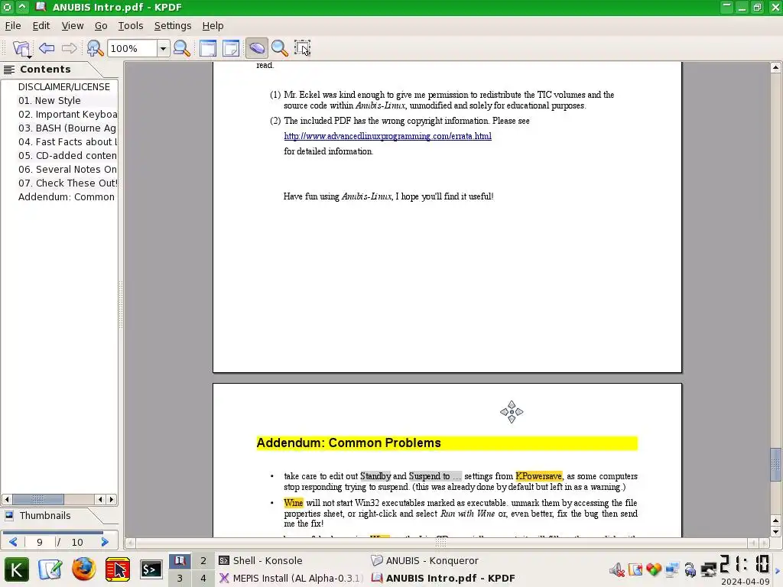The image size is (783, 587).
Task: Click the network monitors tray icon
Action: point(672,569)
